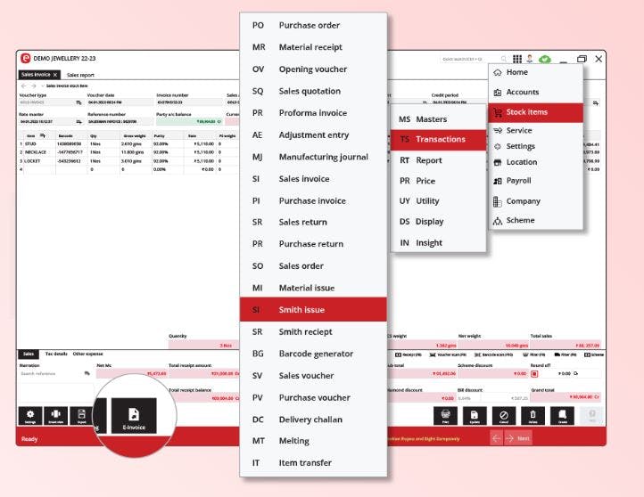644x497 pixels.
Task: Click the Smart view button in bottom toolbar
Action: click(56, 416)
